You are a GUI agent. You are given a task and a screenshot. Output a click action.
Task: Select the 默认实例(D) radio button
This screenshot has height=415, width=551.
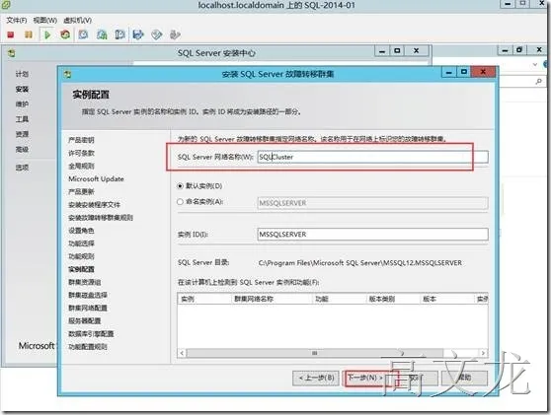click(x=180, y=186)
